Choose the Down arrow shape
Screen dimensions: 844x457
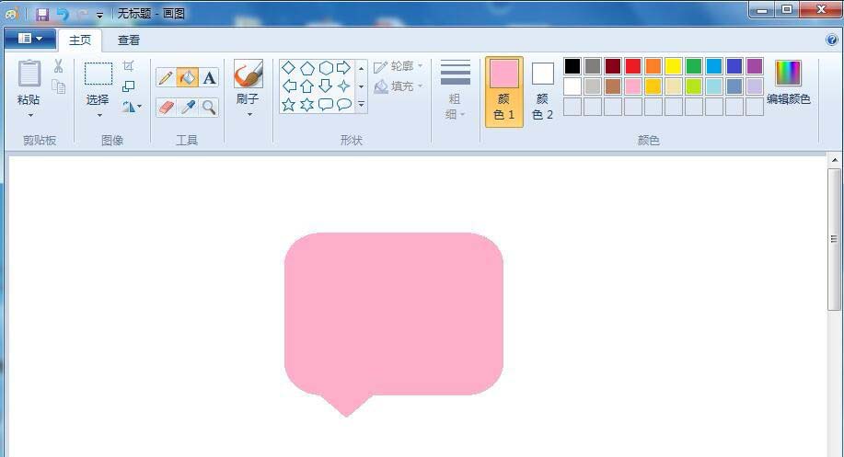click(325, 86)
